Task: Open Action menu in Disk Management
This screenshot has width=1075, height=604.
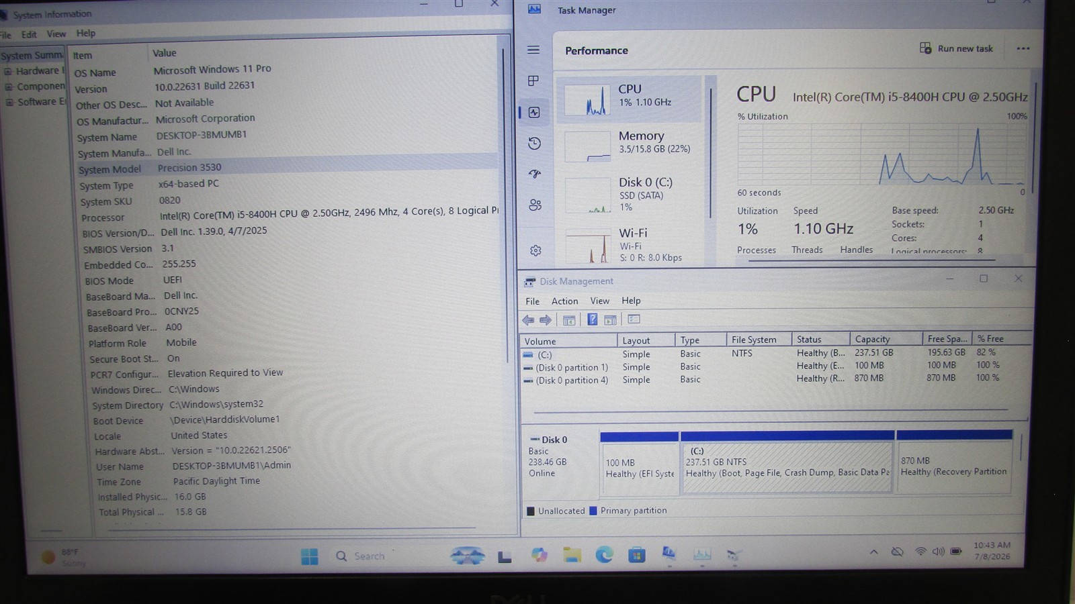Action: [x=564, y=301]
